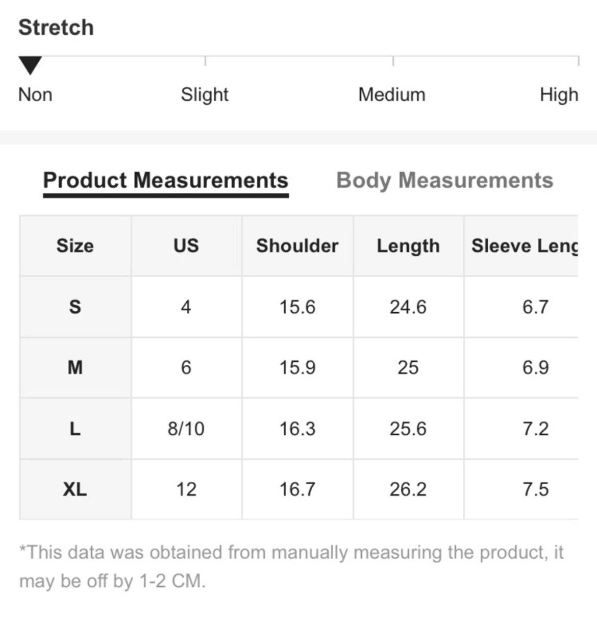Click the Length column header
This screenshot has height=623, width=597.
point(408,246)
